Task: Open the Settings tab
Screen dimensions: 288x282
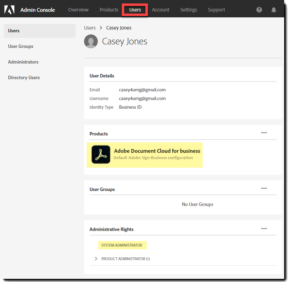Action: [189, 10]
